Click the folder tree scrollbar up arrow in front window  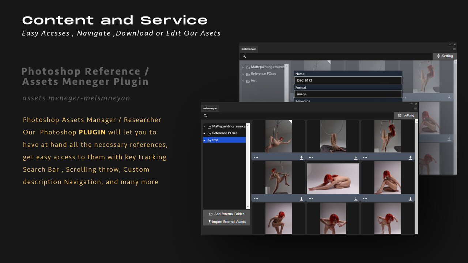click(x=248, y=125)
